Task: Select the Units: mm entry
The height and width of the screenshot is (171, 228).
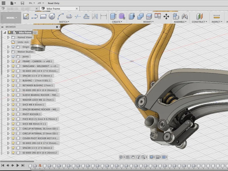Action: pos(23,42)
